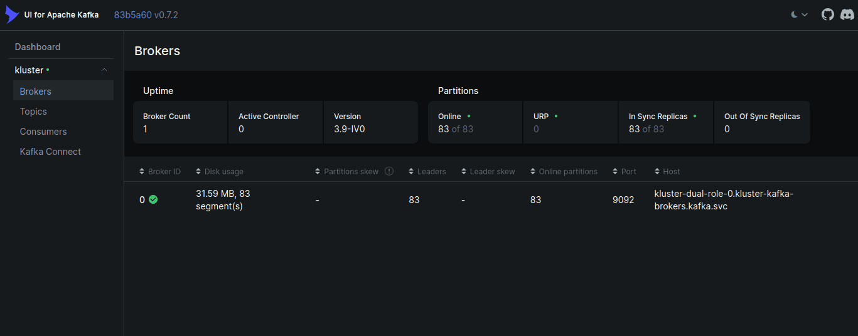This screenshot has width=858, height=336.
Task: Click the Partitions skew info icon
Action: click(389, 171)
